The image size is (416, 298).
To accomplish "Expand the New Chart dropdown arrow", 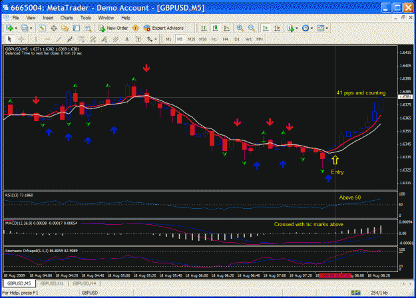I will pyautogui.click(x=16, y=28).
